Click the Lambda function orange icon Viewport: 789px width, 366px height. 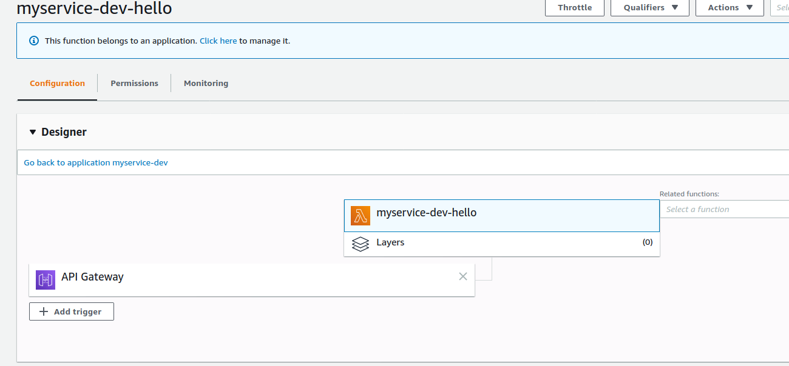point(361,215)
